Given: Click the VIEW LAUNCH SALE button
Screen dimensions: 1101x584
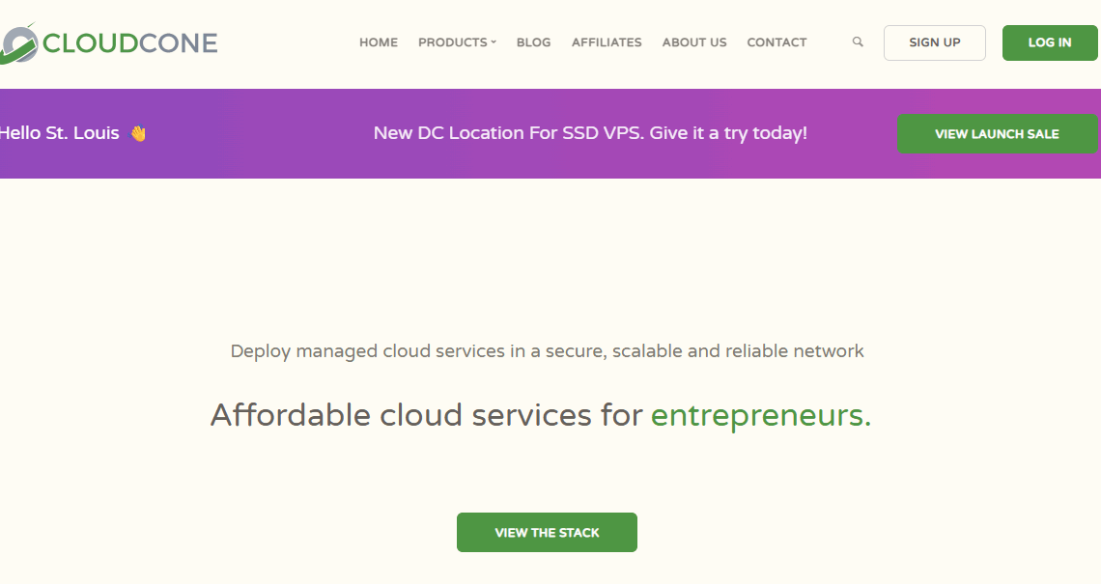Looking at the screenshot, I should pos(997,134).
